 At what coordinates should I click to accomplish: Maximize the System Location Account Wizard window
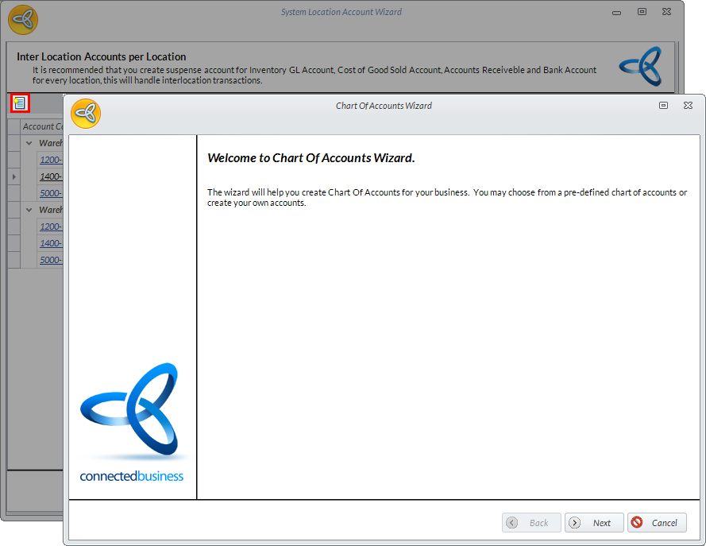642,12
